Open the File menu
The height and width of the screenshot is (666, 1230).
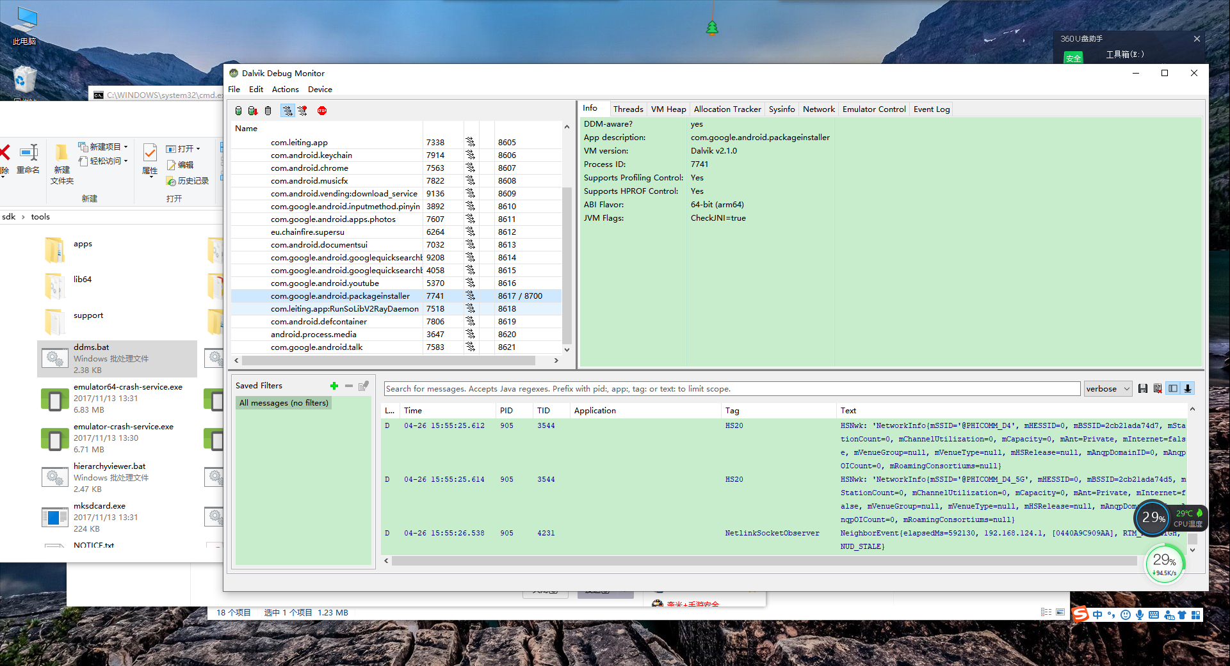[x=234, y=90]
